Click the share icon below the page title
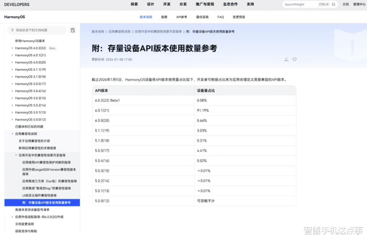The image size is (367, 240). (x=286, y=60)
